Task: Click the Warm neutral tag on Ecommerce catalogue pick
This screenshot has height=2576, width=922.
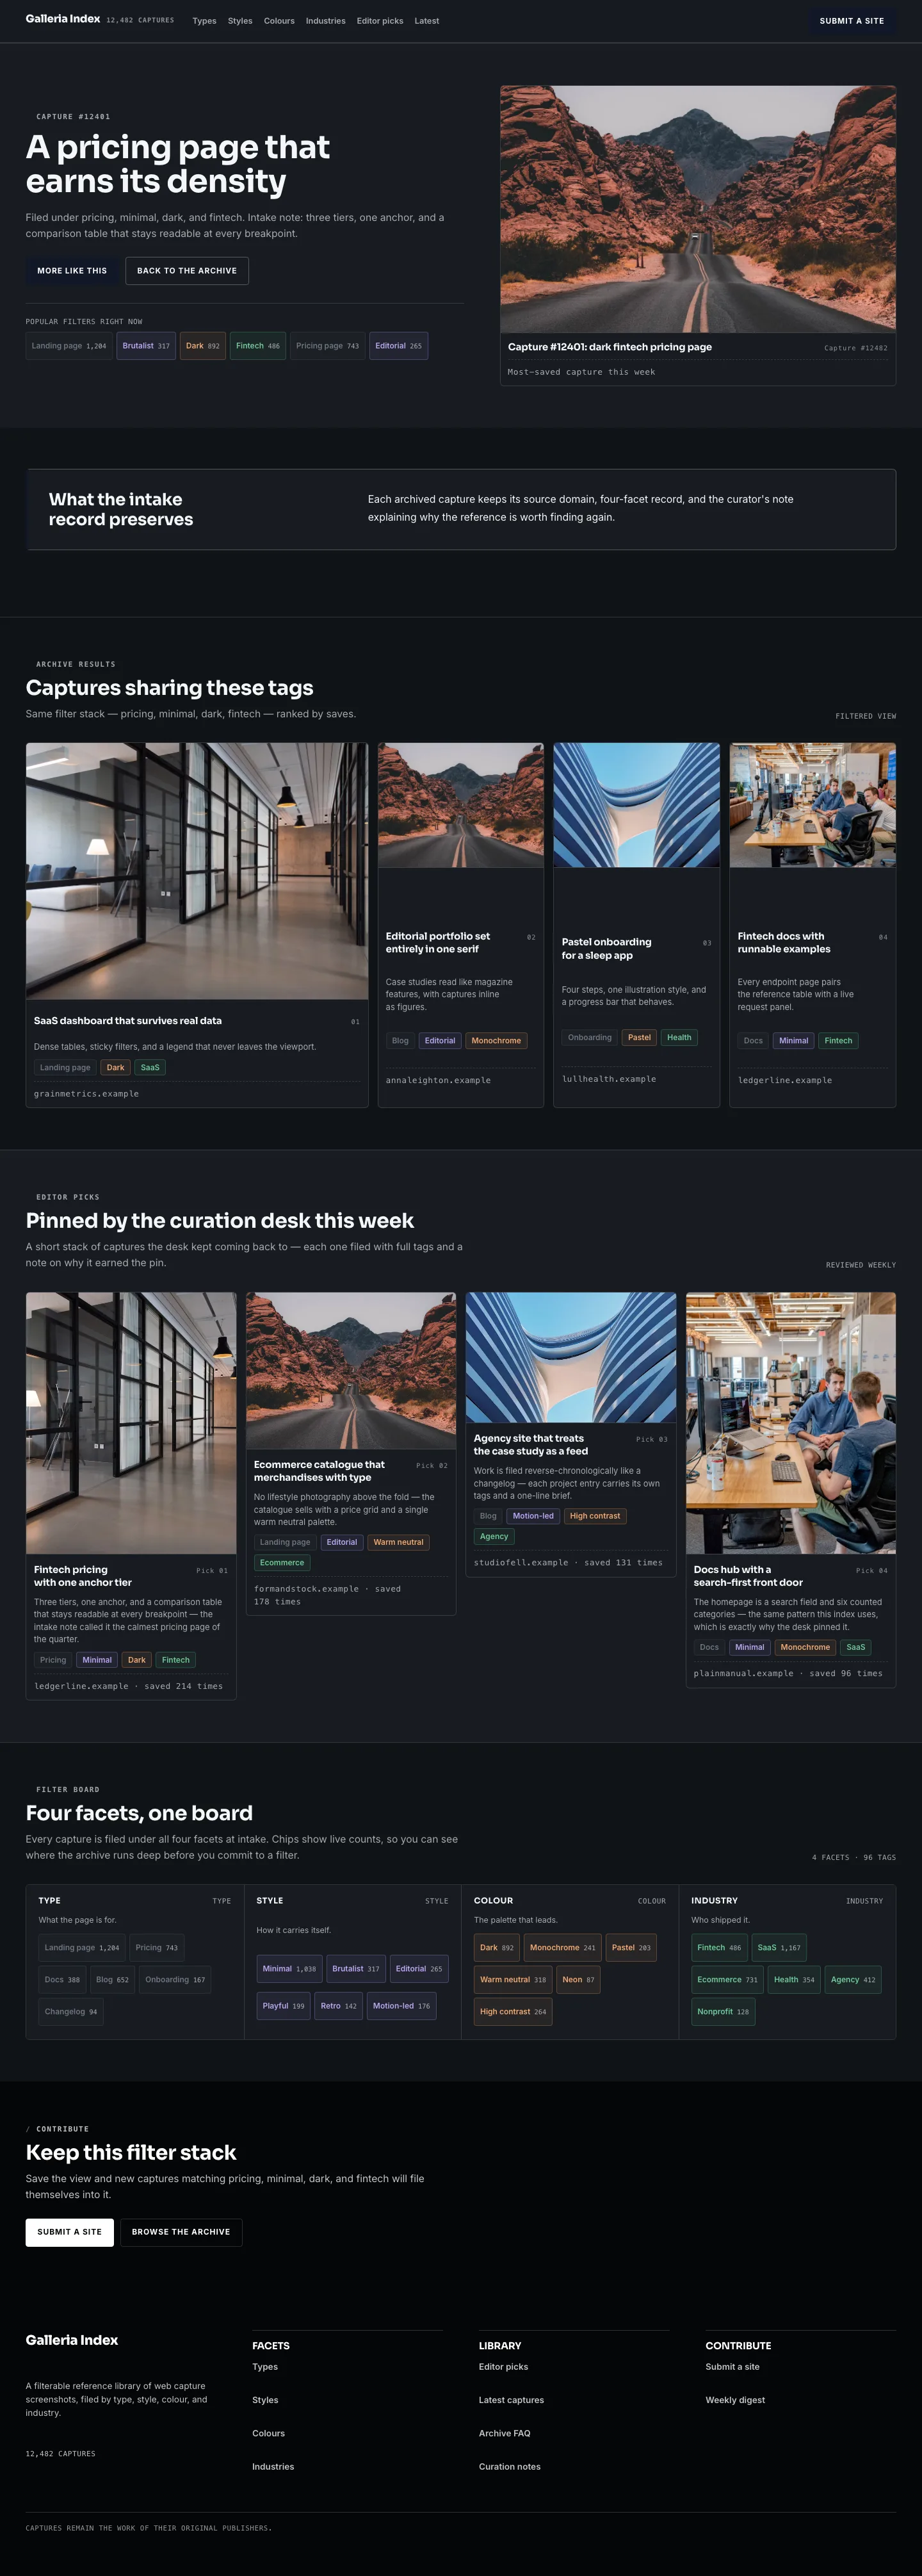Action: [398, 1542]
